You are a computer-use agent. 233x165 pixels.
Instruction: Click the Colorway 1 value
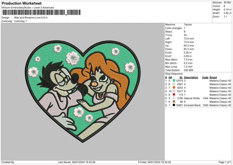click(21, 21)
